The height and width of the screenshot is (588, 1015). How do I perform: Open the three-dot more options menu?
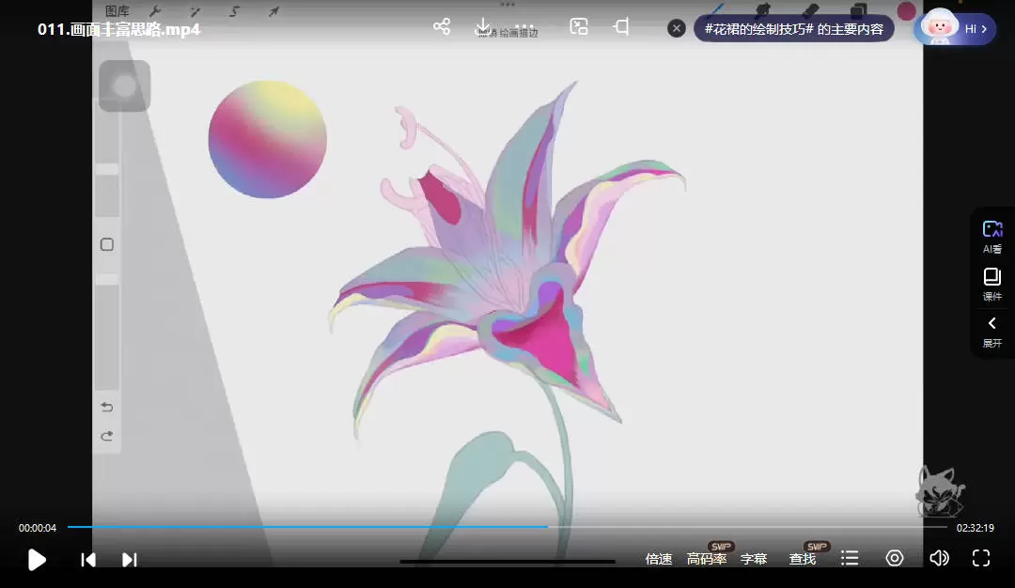[x=524, y=26]
